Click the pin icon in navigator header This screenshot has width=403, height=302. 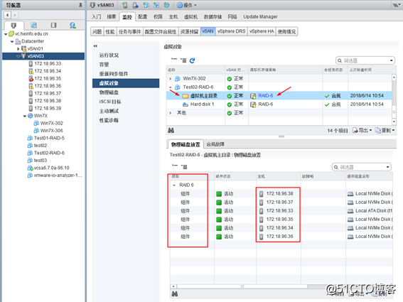point(80,5)
